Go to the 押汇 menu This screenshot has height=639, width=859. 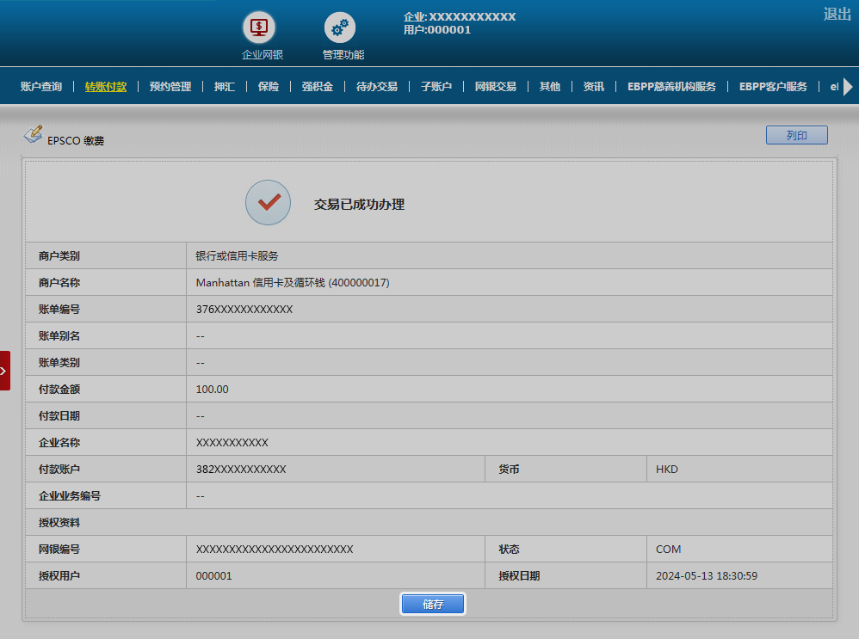pos(225,87)
